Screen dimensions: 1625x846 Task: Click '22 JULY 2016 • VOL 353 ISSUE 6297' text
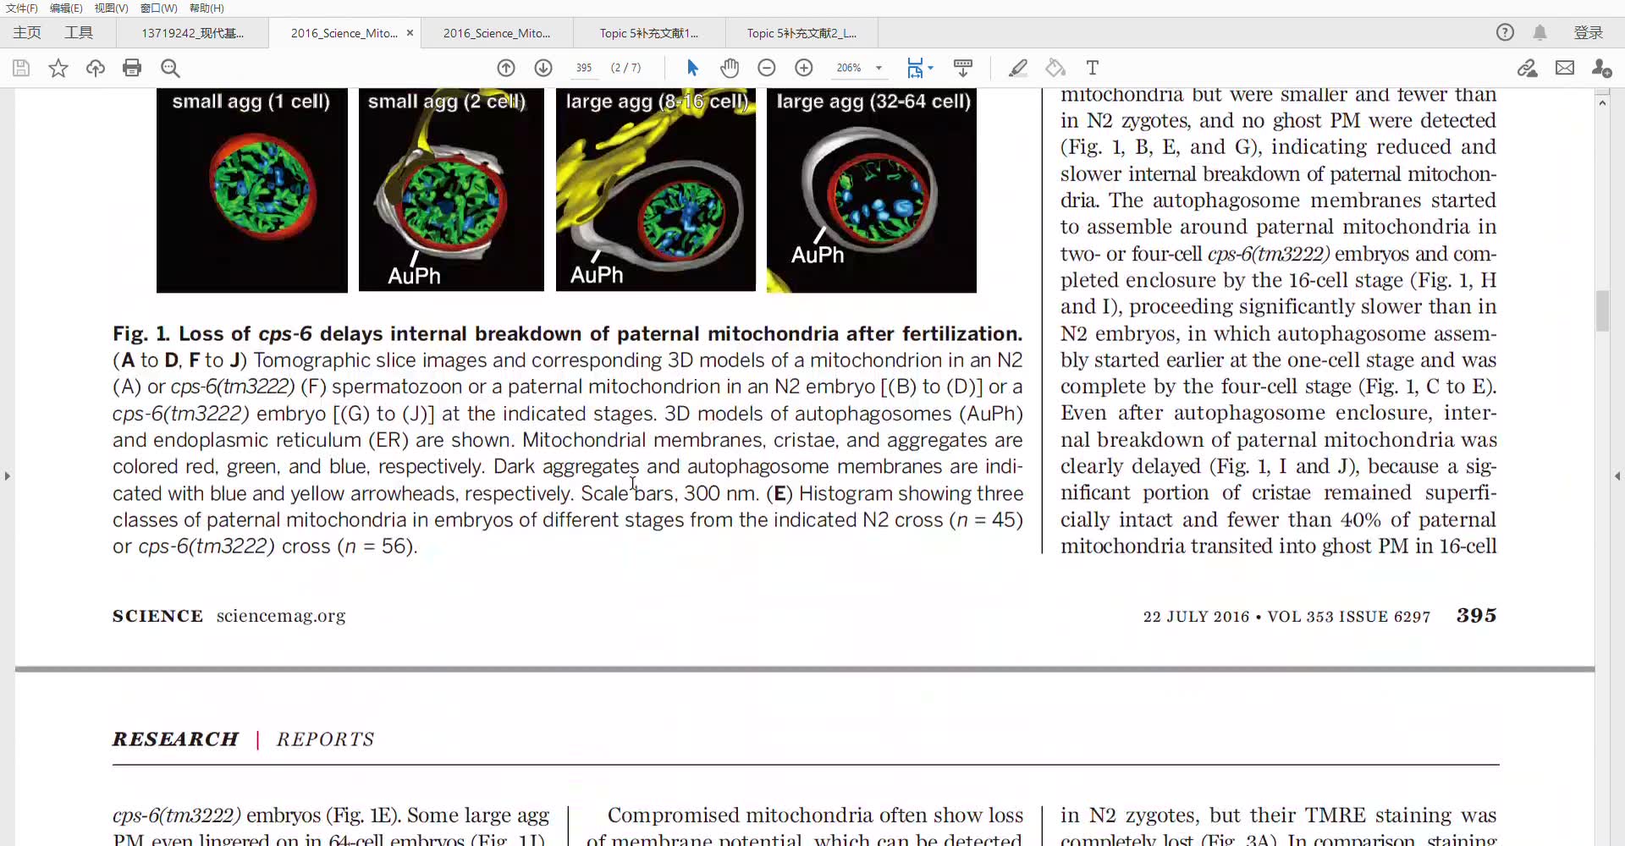1286,617
